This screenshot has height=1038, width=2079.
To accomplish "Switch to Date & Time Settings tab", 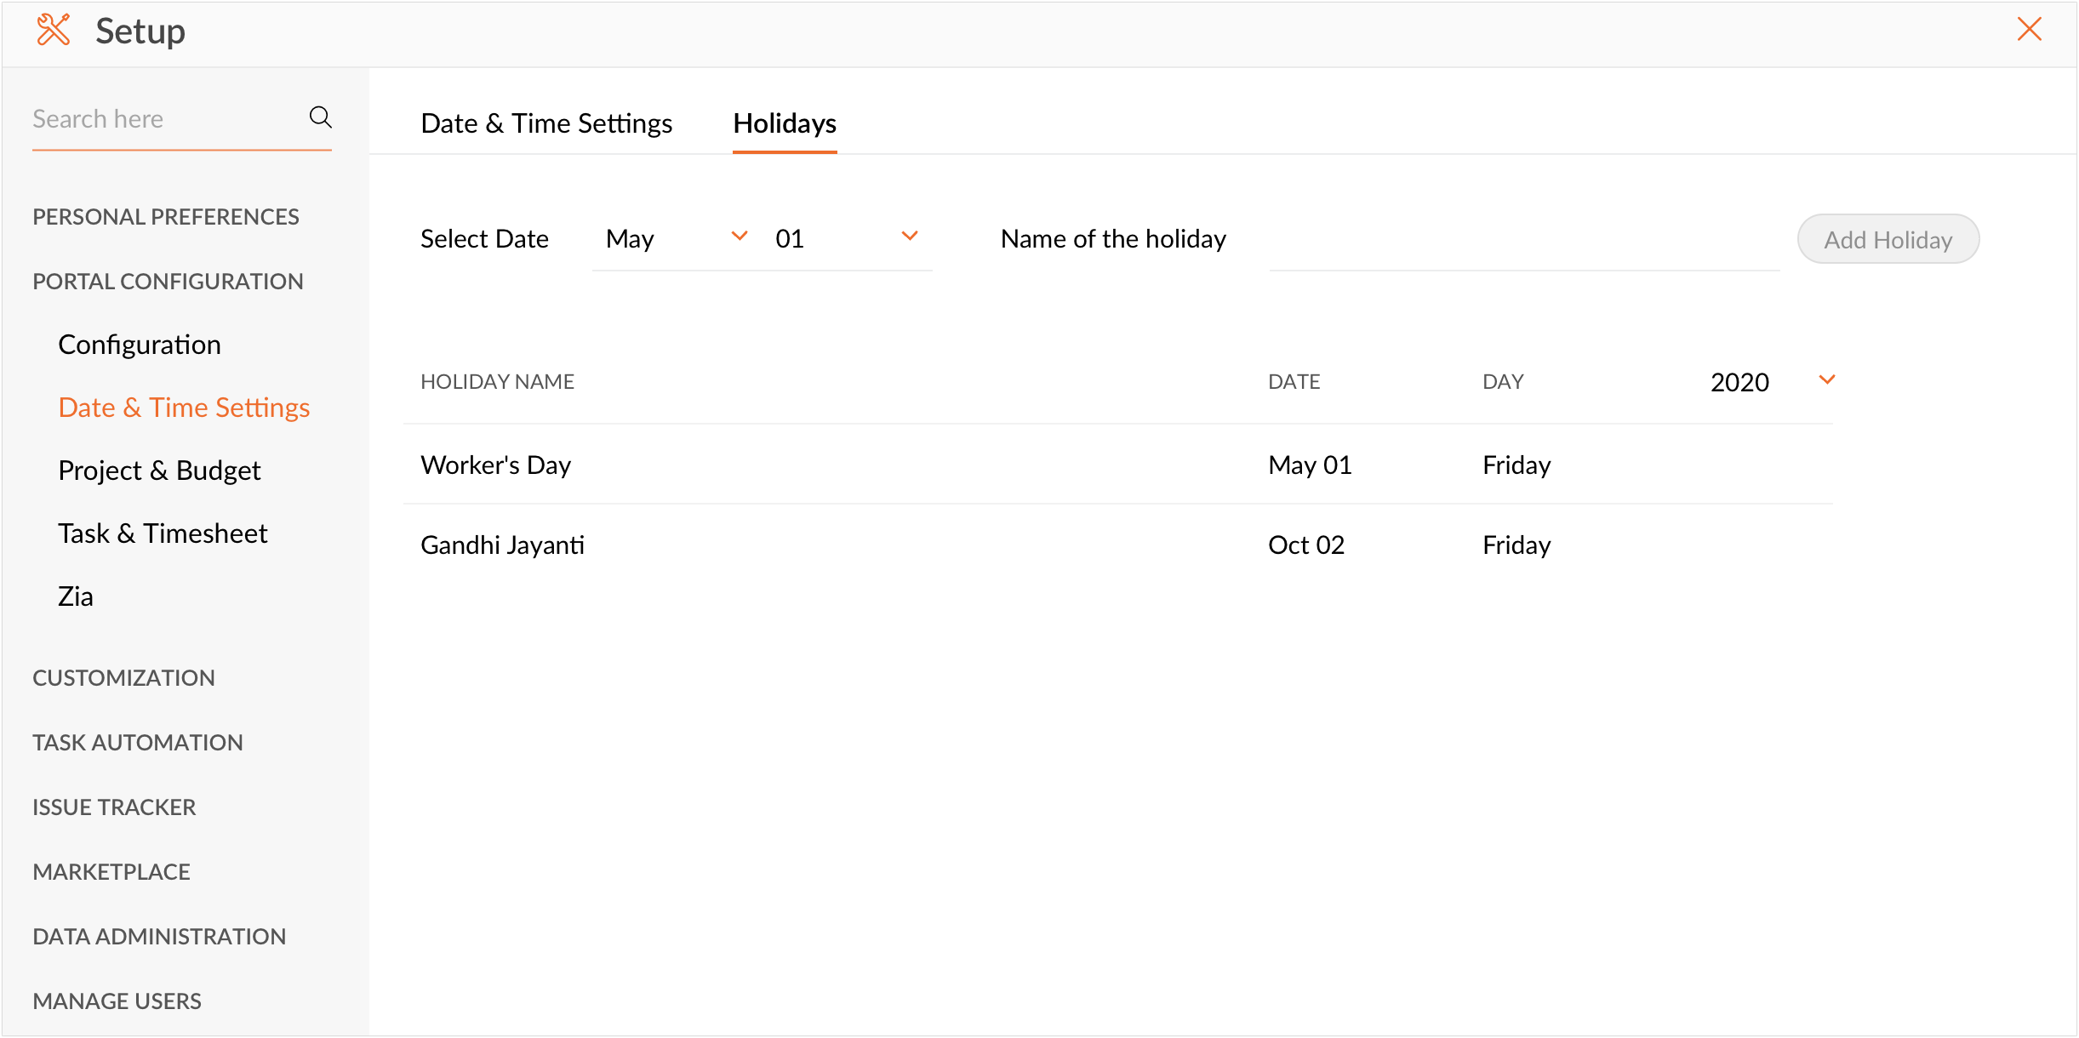I will pos(546,123).
